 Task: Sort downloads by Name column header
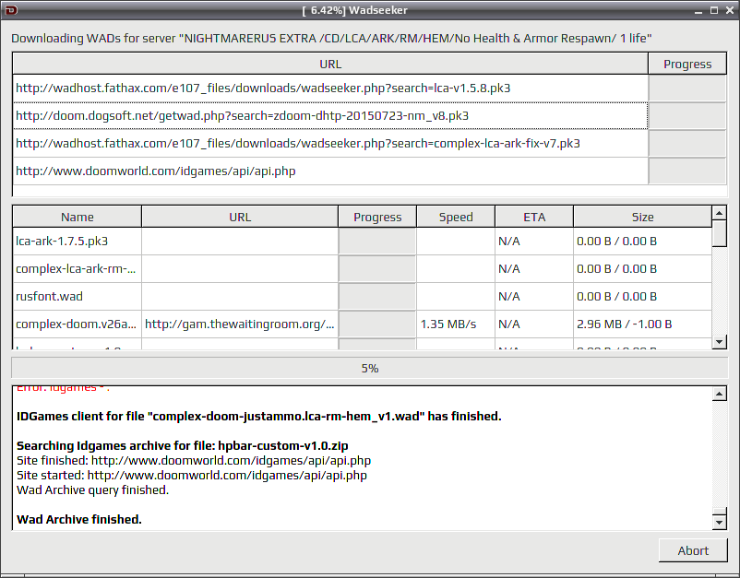pos(77,217)
